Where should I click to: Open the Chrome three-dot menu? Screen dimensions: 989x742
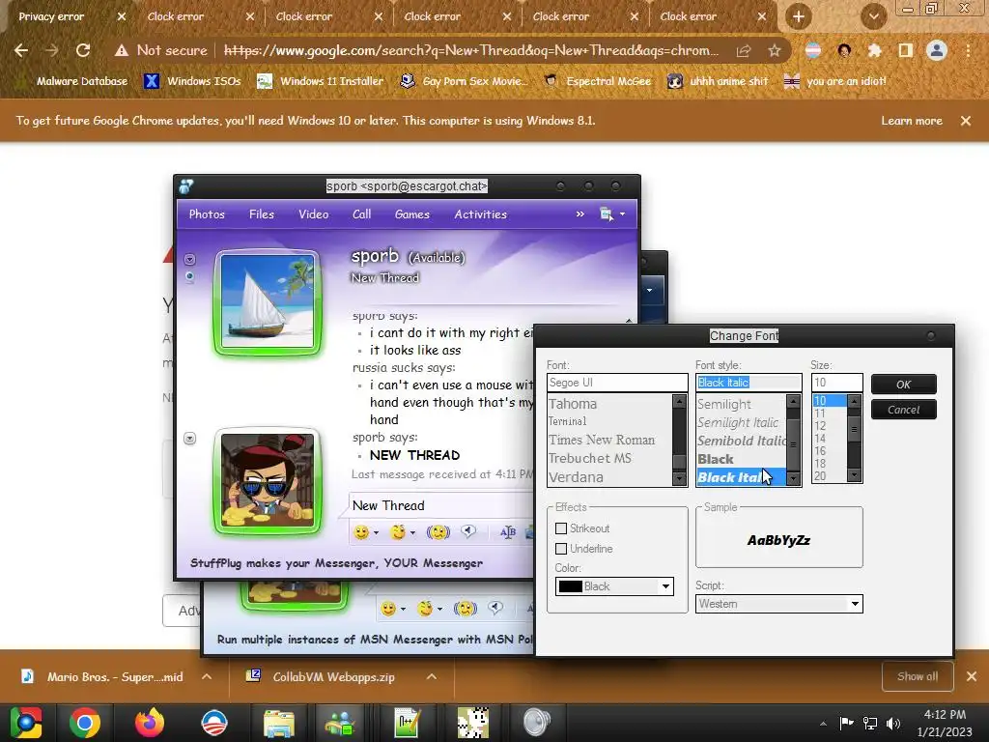968,50
